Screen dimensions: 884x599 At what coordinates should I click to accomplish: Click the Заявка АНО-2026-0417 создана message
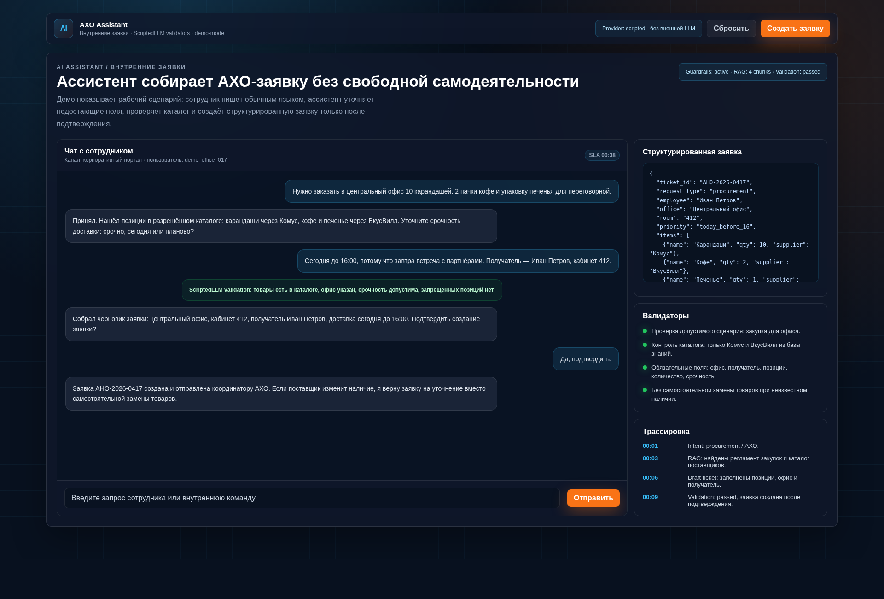[x=281, y=393]
